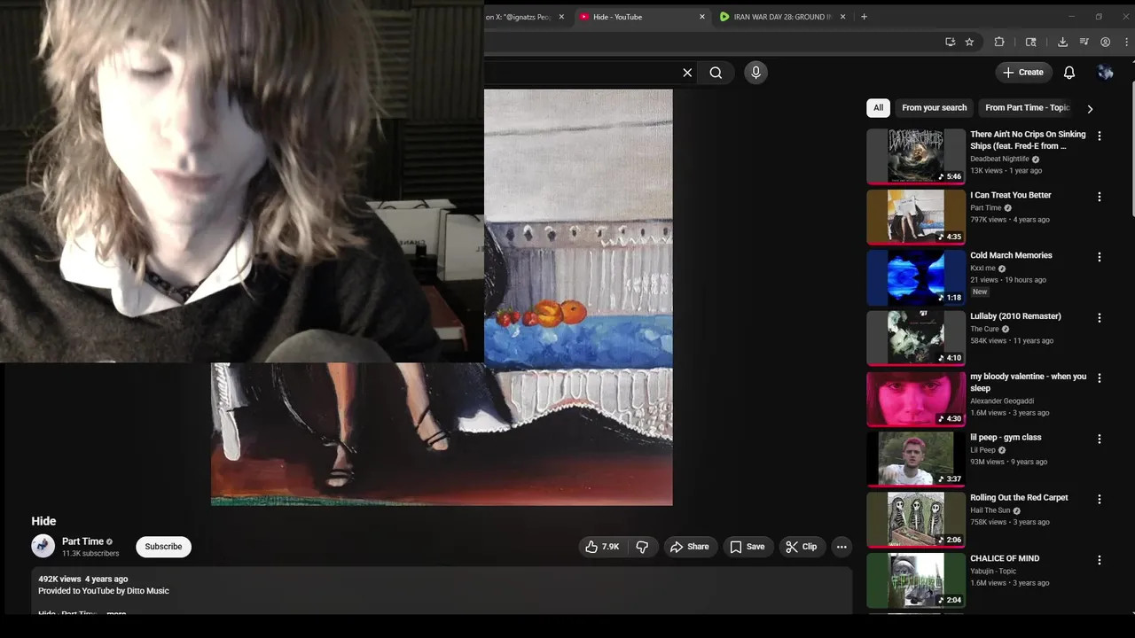This screenshot has height=638, width=1135.
Task: Open the media controls icon in toolbar
Action: (x=1084, y=42)
